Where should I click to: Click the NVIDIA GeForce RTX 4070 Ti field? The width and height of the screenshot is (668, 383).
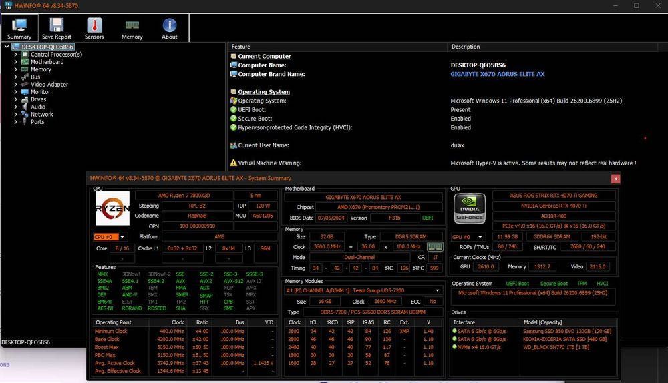point(554,206)
